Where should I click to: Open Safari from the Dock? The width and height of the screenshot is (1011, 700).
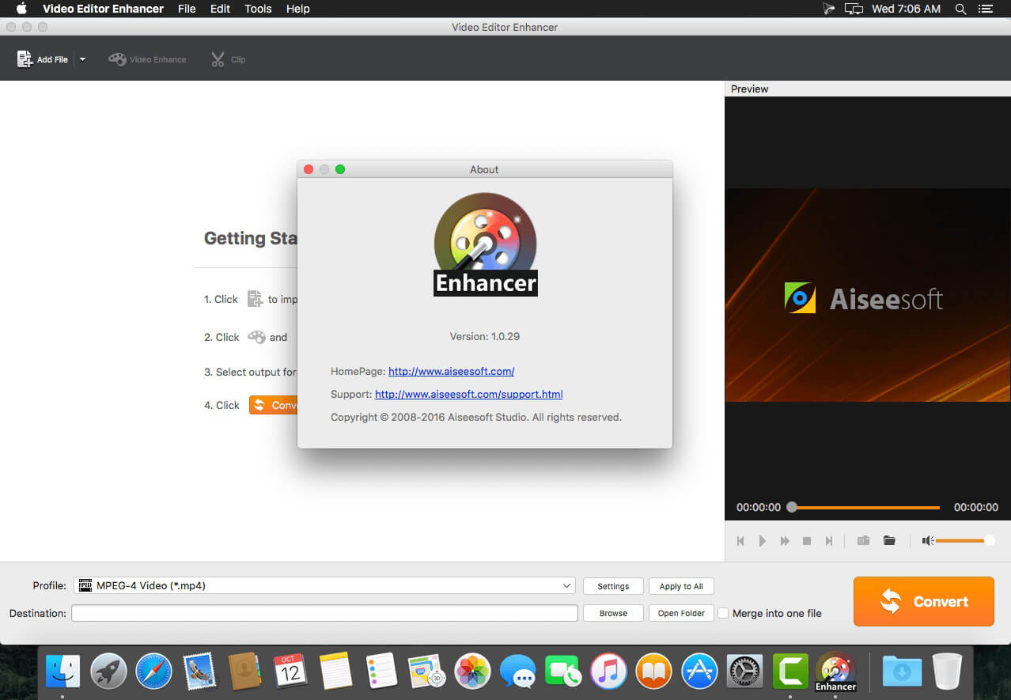point(153,671)
